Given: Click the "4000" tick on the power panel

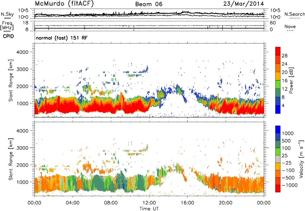Looking at the screenshot, I should tap(22, 52).
